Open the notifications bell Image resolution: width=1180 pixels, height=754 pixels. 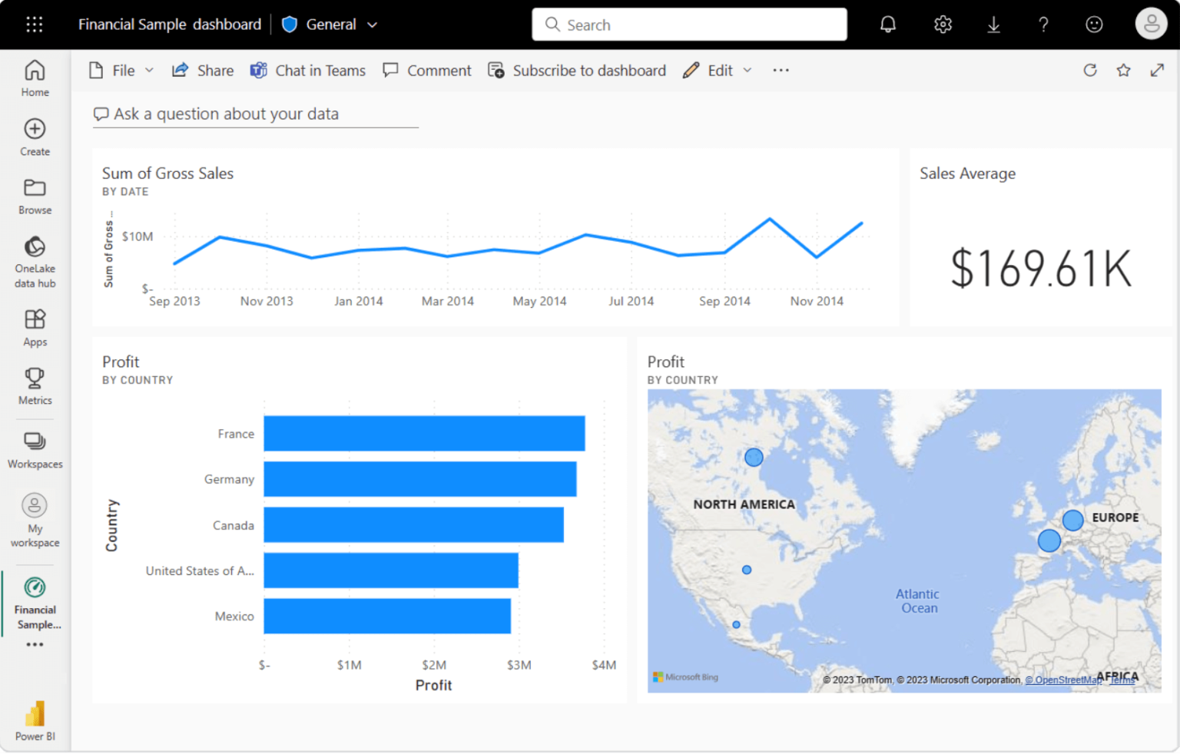[x=887, y=24]
